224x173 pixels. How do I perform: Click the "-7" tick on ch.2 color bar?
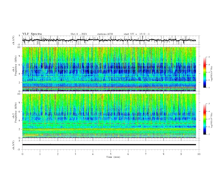click(x=208, y=135)
